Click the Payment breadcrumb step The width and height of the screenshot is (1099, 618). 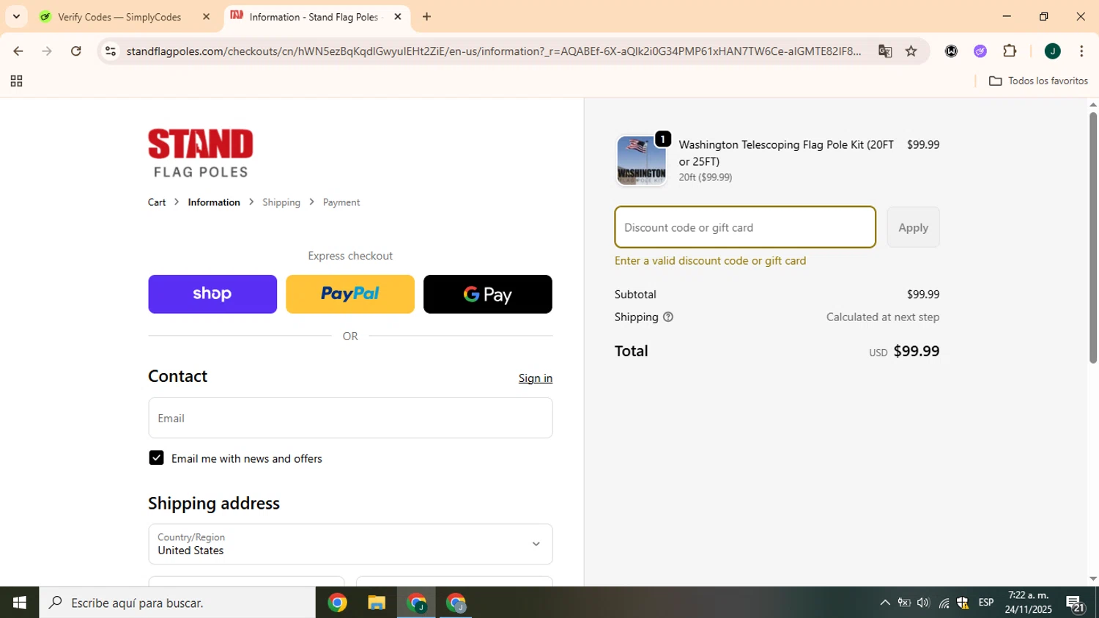click(341, 202)
